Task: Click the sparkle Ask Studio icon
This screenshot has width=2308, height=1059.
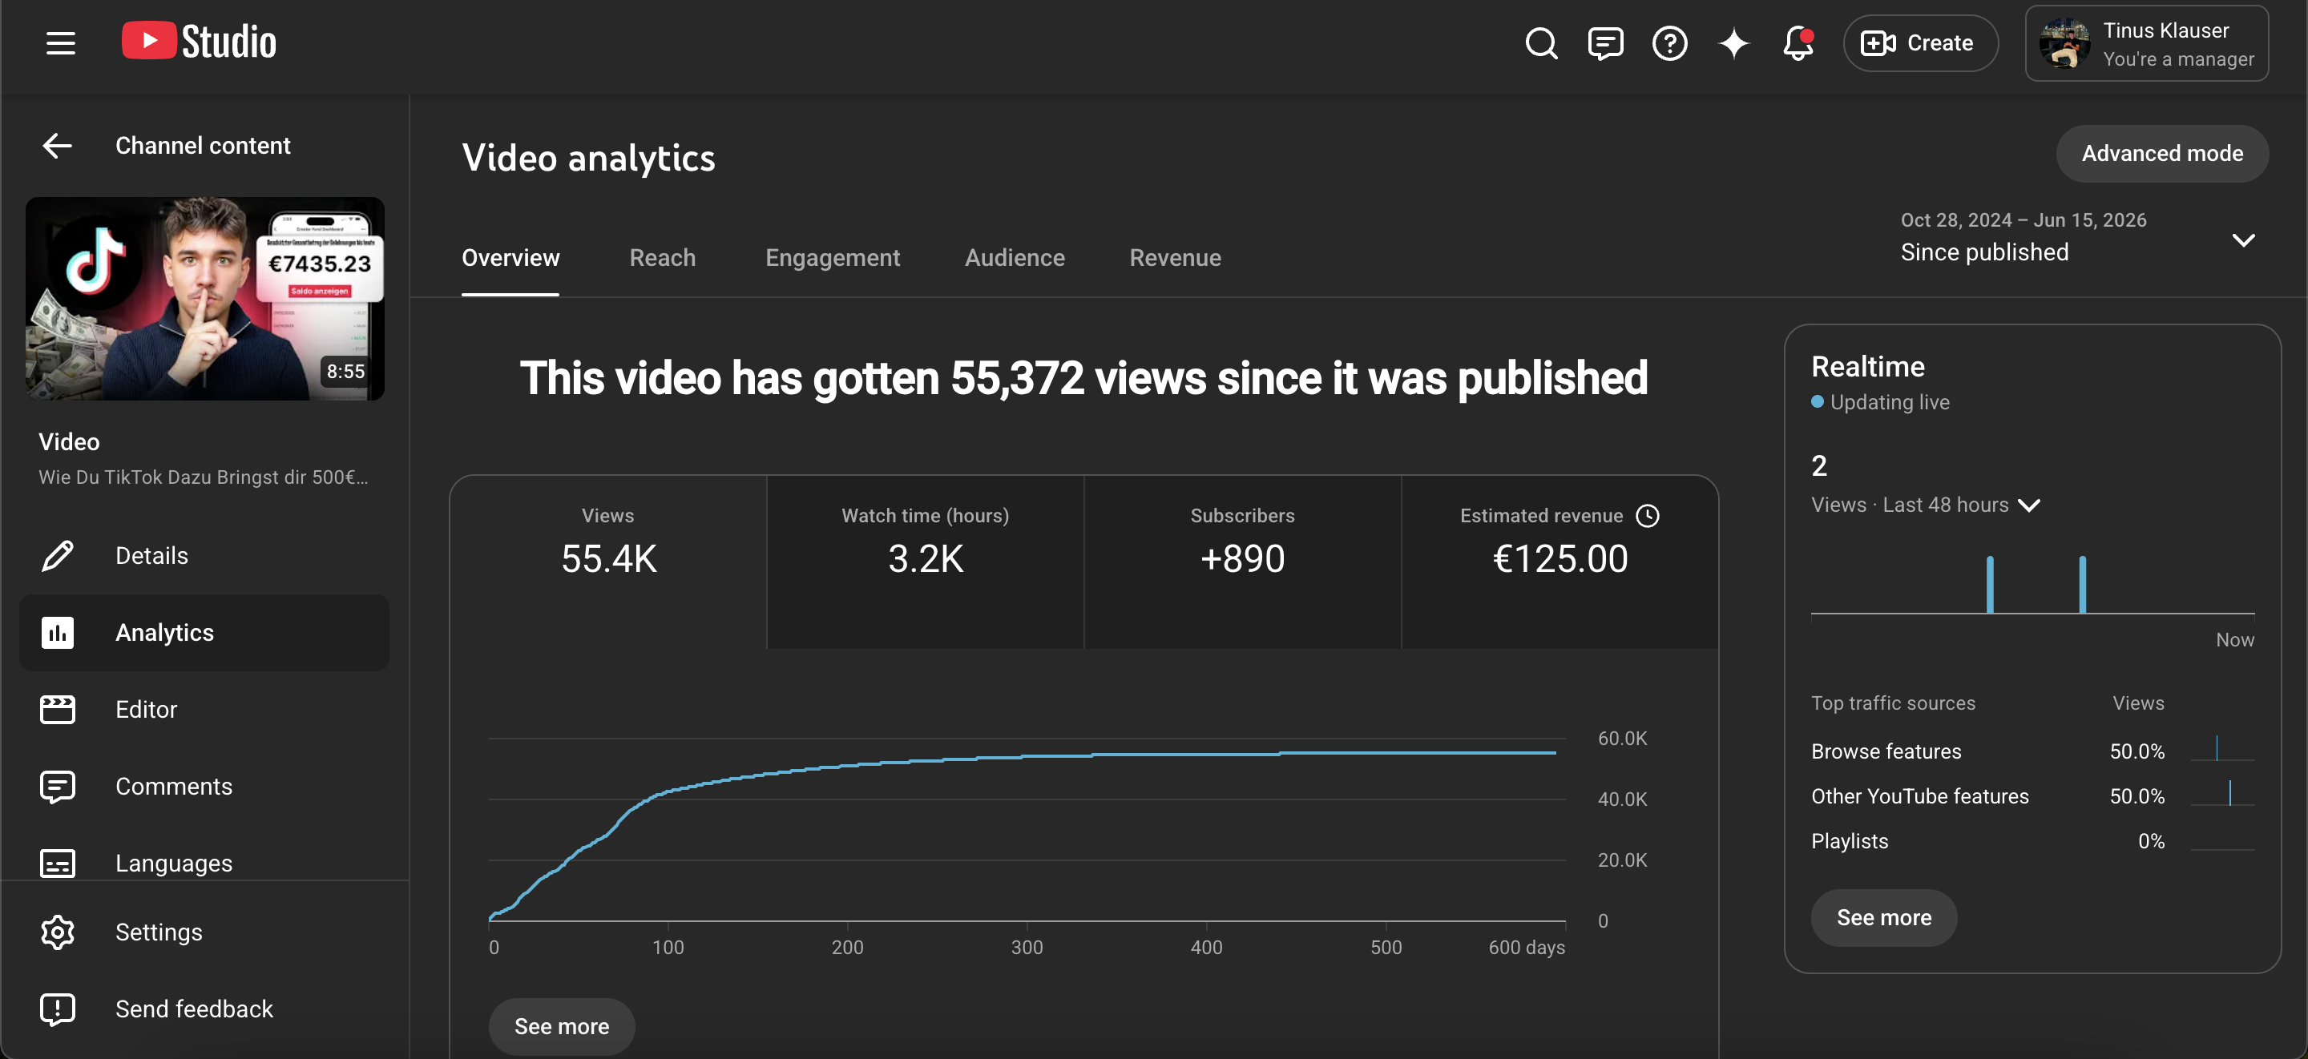Action: pyautogui.click(x=1733, y=43)
